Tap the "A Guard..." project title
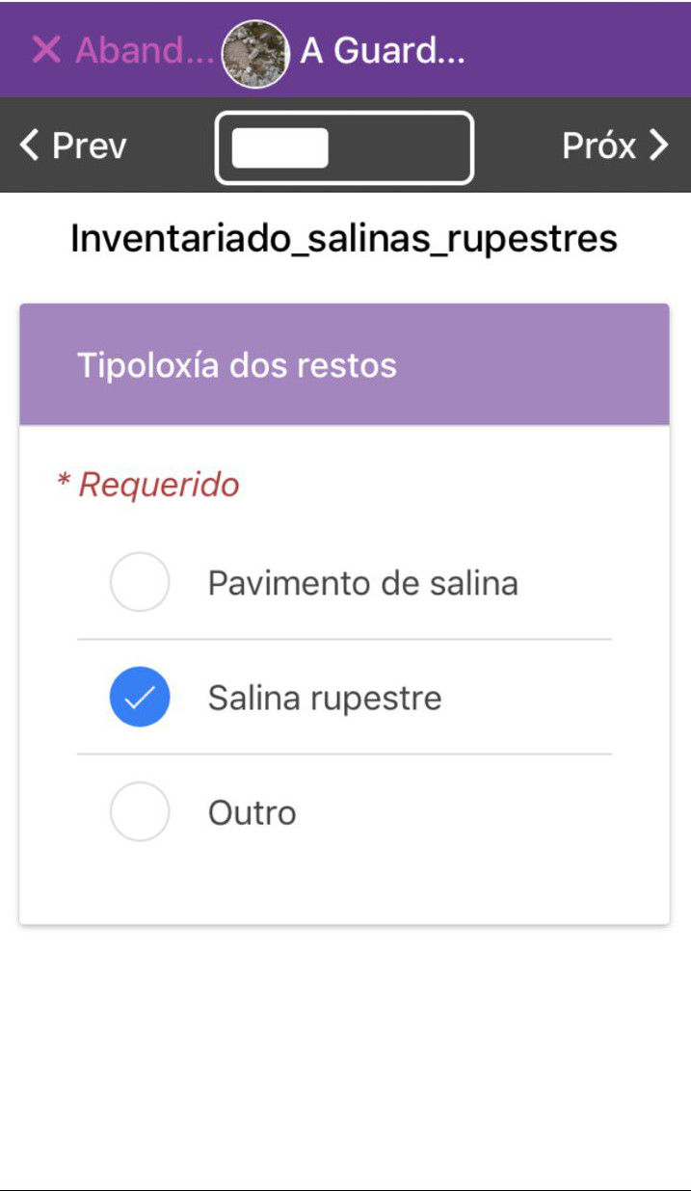691x1191 pixels. tap(383, 50)
